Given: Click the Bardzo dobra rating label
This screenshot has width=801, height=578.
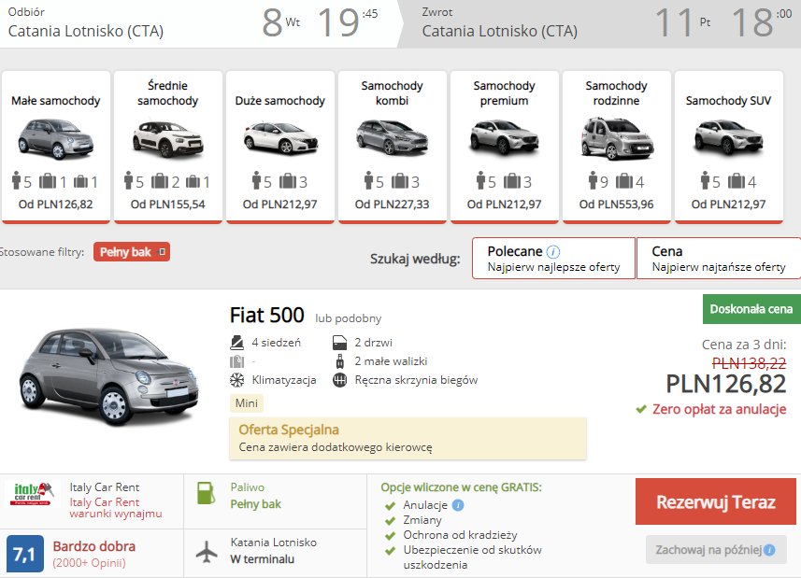Looking at the screenshot, I should [94, 546].
